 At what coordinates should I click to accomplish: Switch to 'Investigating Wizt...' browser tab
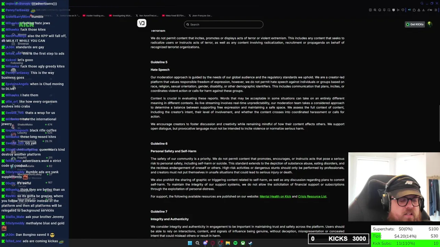(x=120, y=15)
